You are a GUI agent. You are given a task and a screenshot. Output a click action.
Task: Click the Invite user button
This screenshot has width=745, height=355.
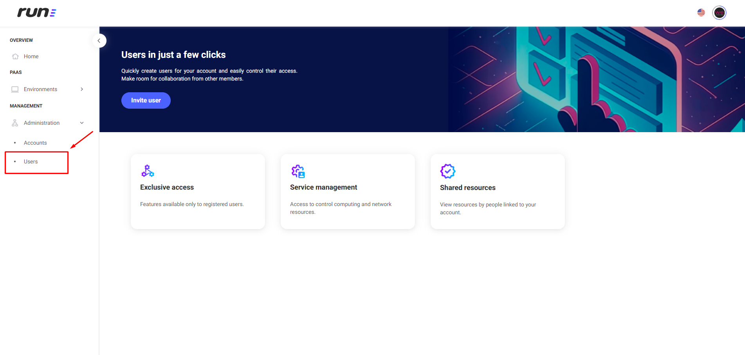pyautogui.click(x=146, y=100)
